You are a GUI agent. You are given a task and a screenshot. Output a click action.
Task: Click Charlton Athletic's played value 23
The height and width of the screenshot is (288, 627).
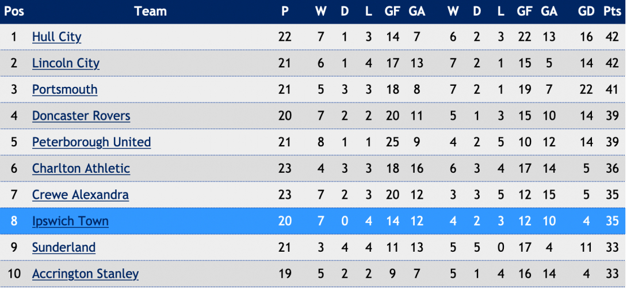(285, 168)
